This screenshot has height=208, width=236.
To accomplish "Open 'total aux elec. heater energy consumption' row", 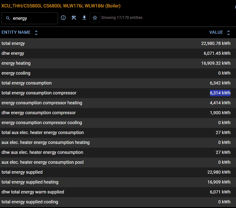I will [42, 133].
